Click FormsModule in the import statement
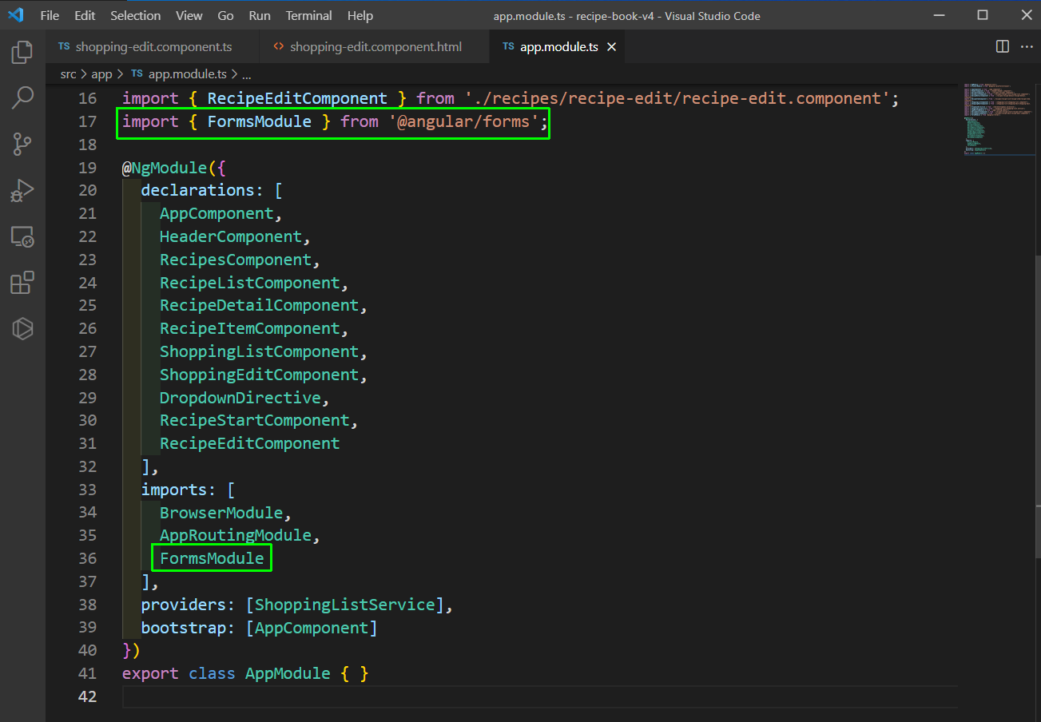The width and height of the screenshot is (1041, 722). pos(260,121)
